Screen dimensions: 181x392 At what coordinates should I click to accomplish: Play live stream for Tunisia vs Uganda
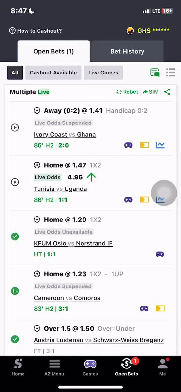pos(15,182)
